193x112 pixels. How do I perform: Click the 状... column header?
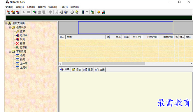pos(62,37)
